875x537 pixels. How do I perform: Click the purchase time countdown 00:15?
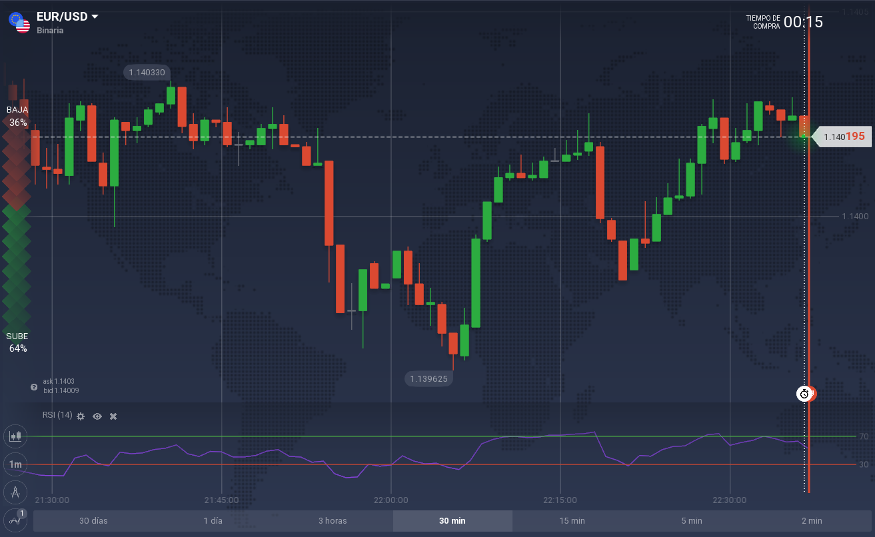(803, 22)
